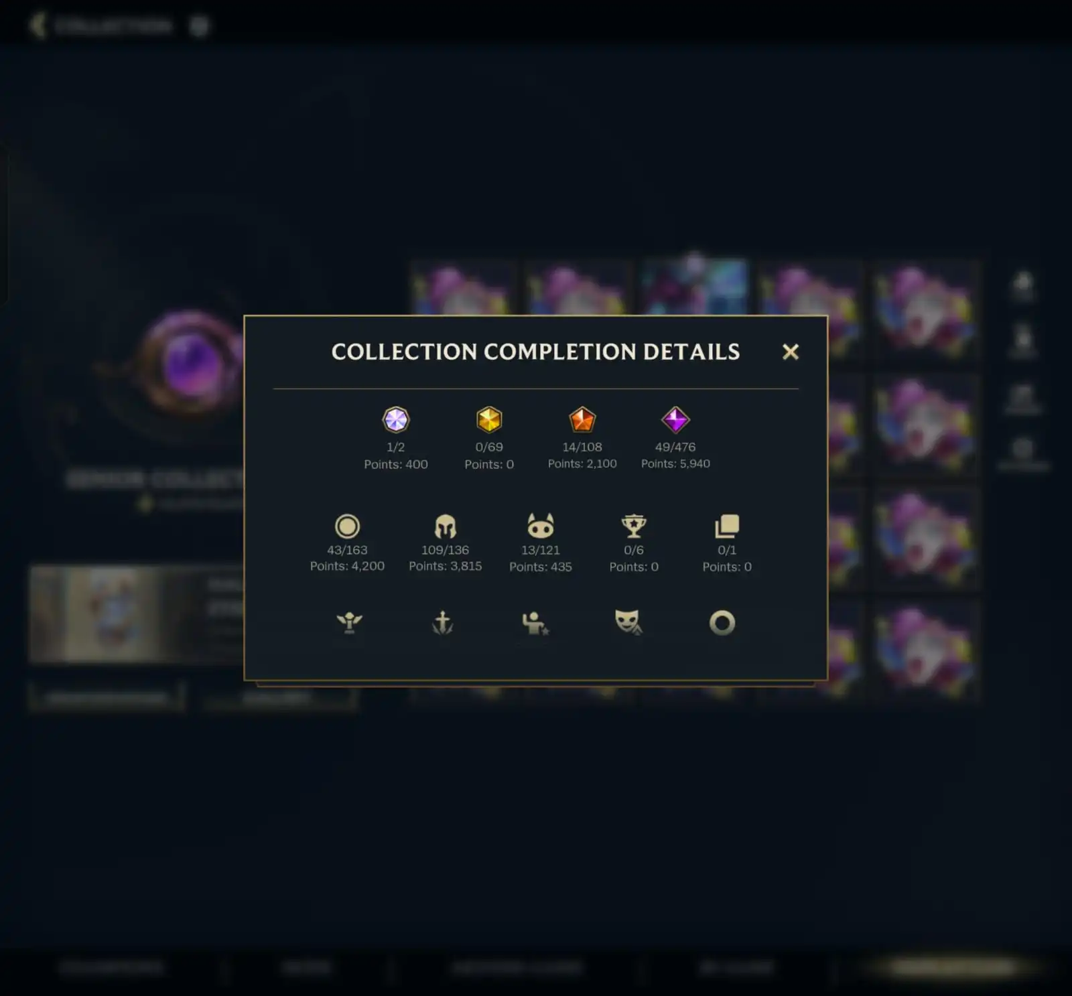1072x996 pixels.
Task: Select the purple gem icon showing 49/476
Action: 675,420
